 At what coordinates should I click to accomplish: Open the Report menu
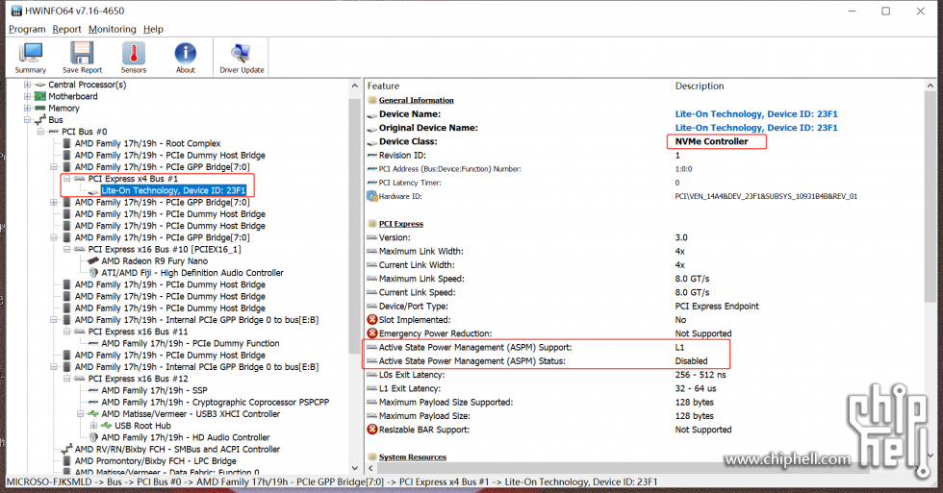tap(66, 29)
